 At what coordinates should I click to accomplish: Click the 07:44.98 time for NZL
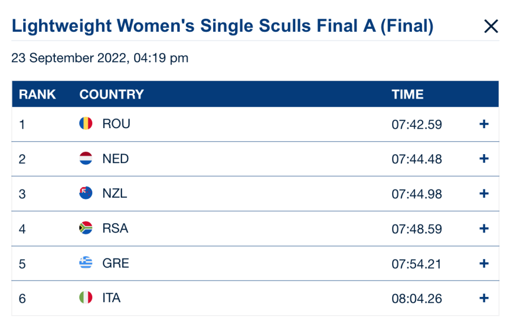(416, 194)
